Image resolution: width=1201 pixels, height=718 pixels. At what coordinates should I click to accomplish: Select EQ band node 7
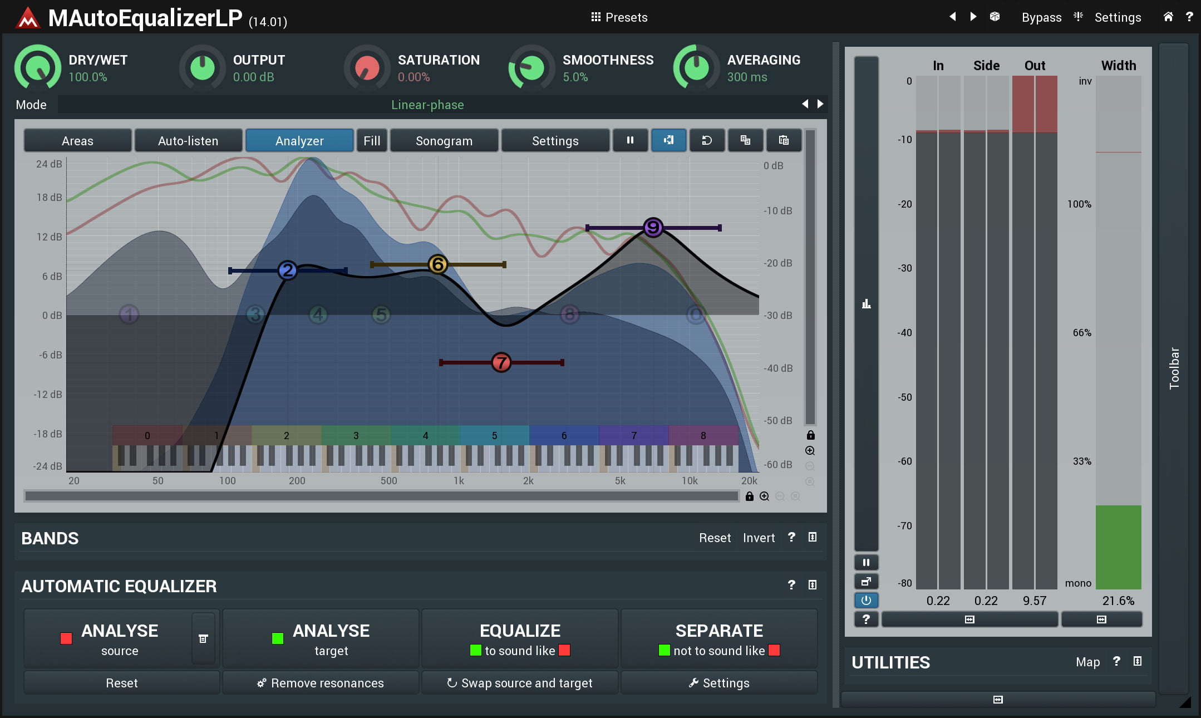click(501, 362)
